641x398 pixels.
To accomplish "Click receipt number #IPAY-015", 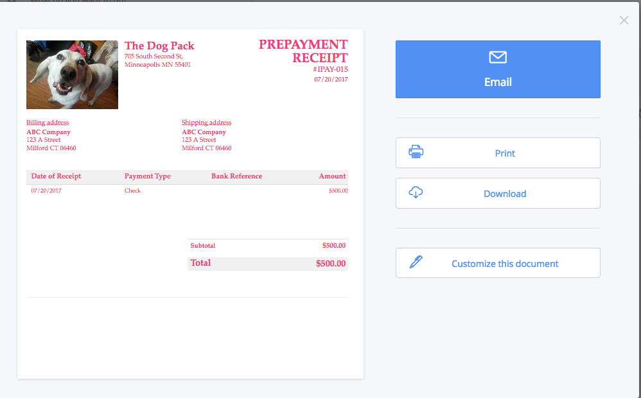I will 330,69.
